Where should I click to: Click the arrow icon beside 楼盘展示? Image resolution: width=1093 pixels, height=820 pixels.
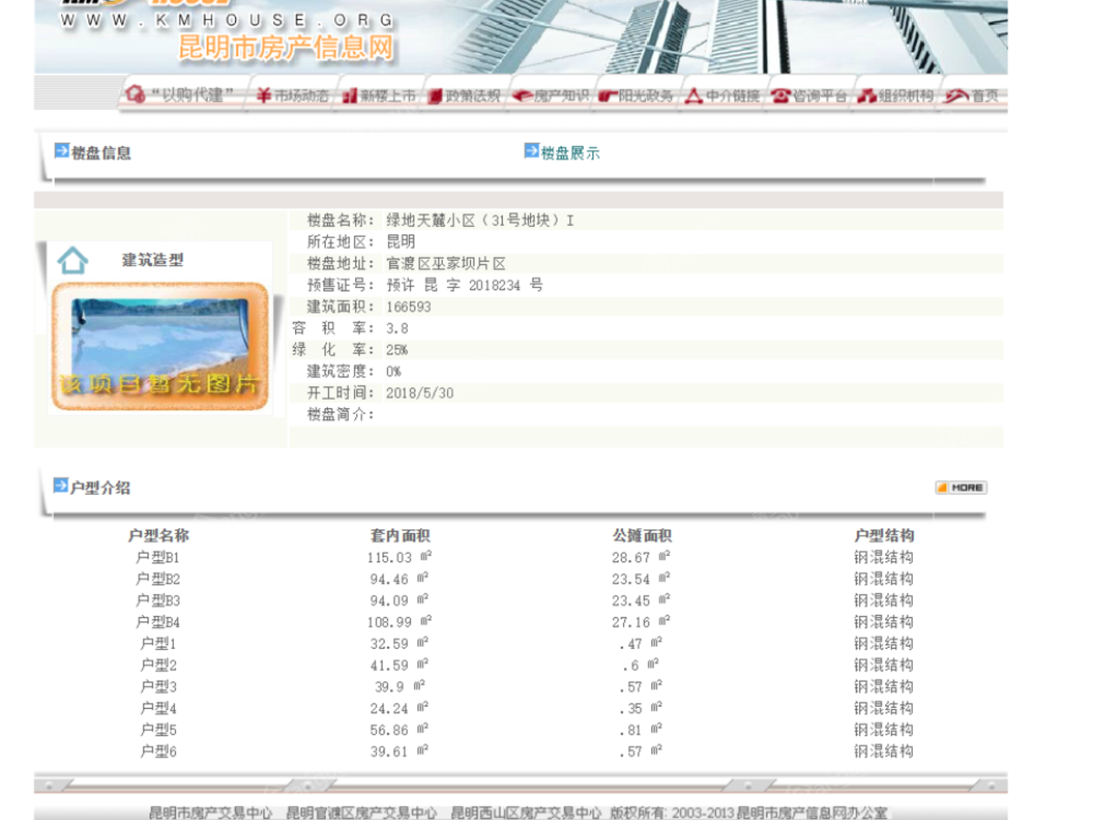(532, 151)
